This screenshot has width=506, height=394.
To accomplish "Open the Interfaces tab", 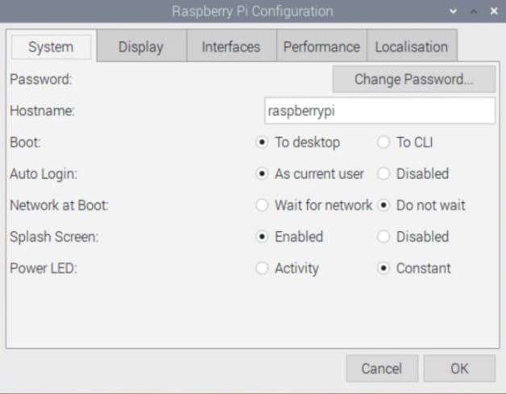I will (x=231, y=47).
